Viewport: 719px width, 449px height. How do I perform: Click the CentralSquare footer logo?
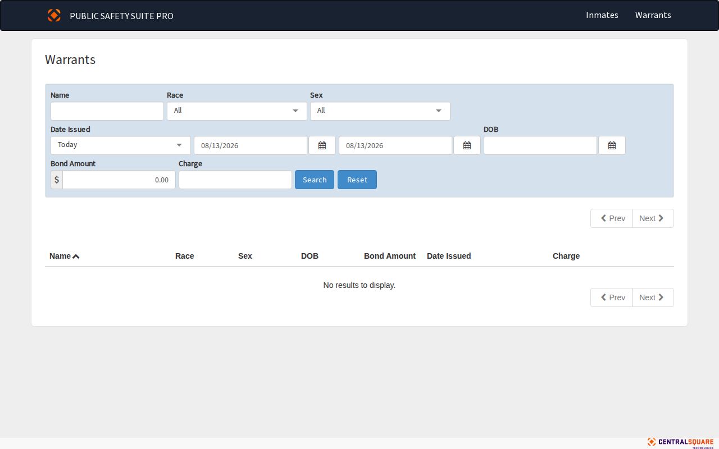pyautogui.click(x=680, y=443)
